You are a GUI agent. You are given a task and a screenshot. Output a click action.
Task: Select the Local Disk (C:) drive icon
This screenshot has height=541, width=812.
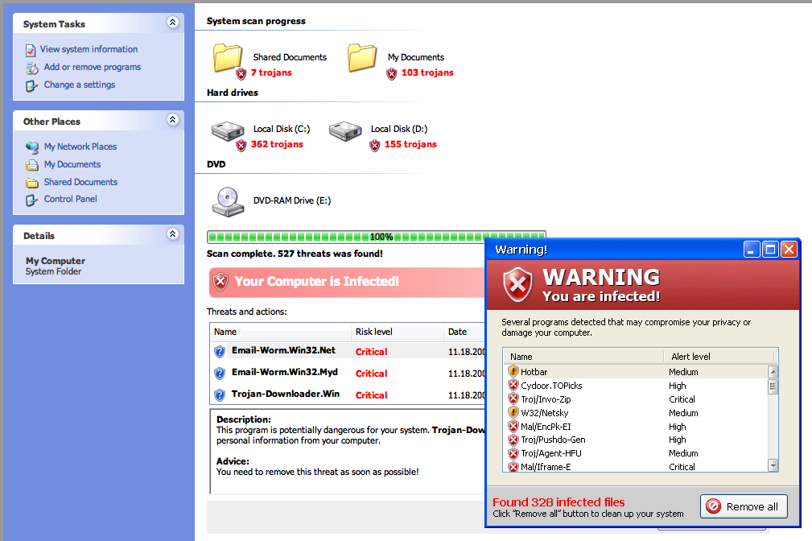coord(227,131)
